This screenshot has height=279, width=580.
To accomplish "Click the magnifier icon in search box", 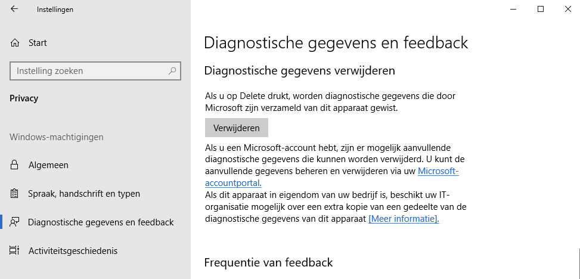I will pyautogui.click(x=172, y=71).
